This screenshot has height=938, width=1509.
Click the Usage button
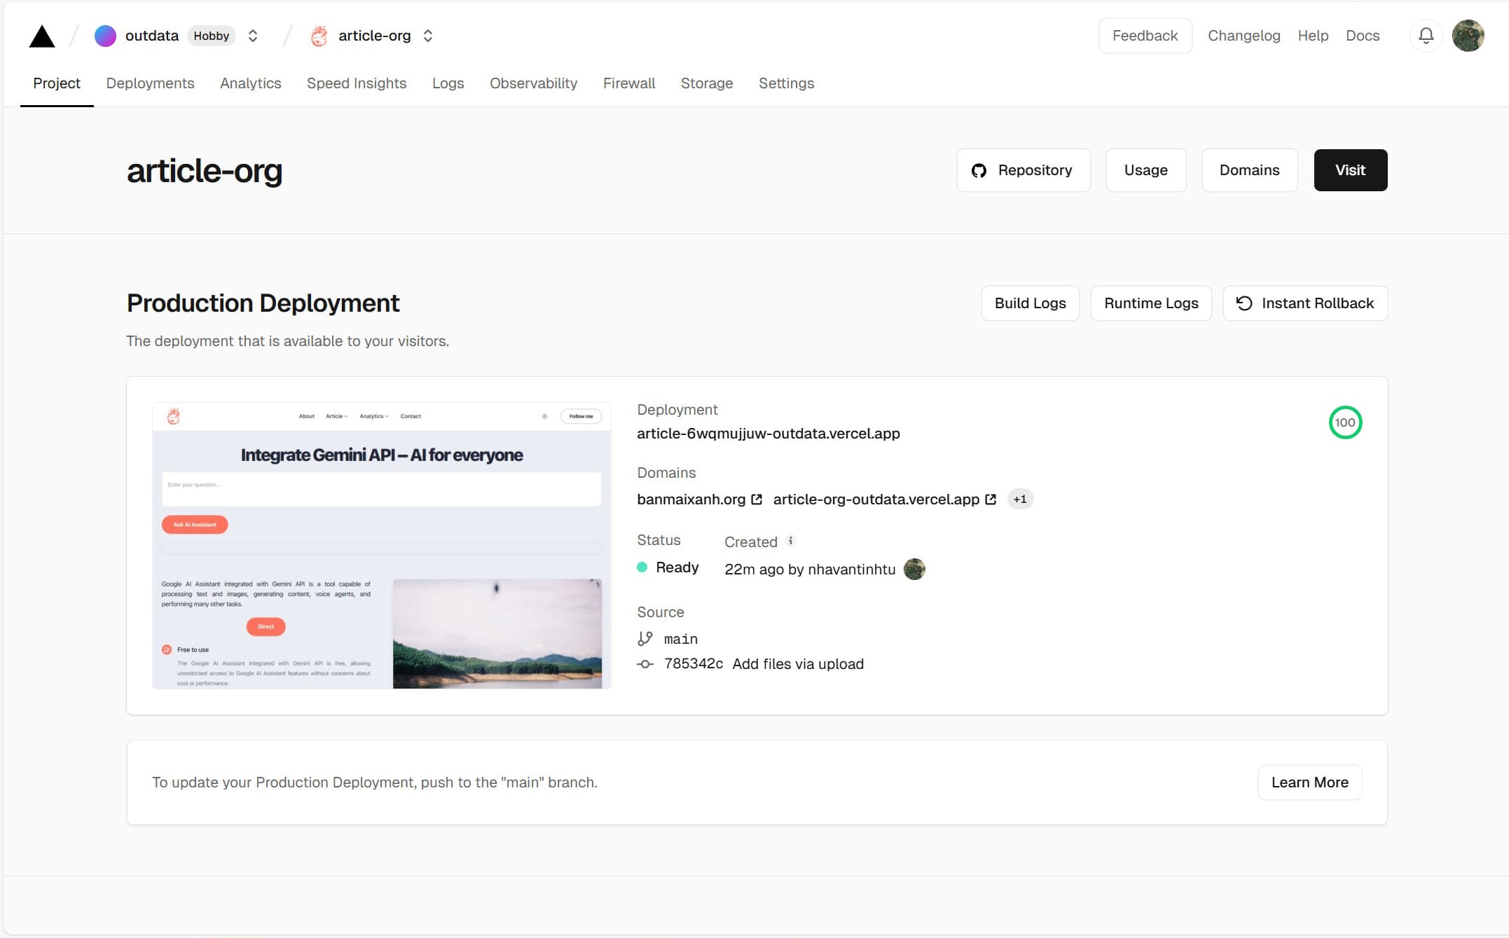pyautogui.click(x=1146, y=170)
